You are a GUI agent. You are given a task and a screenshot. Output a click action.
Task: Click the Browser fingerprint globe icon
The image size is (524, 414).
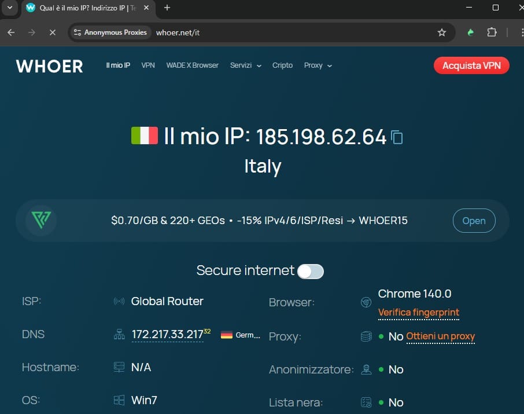point(366,302)
